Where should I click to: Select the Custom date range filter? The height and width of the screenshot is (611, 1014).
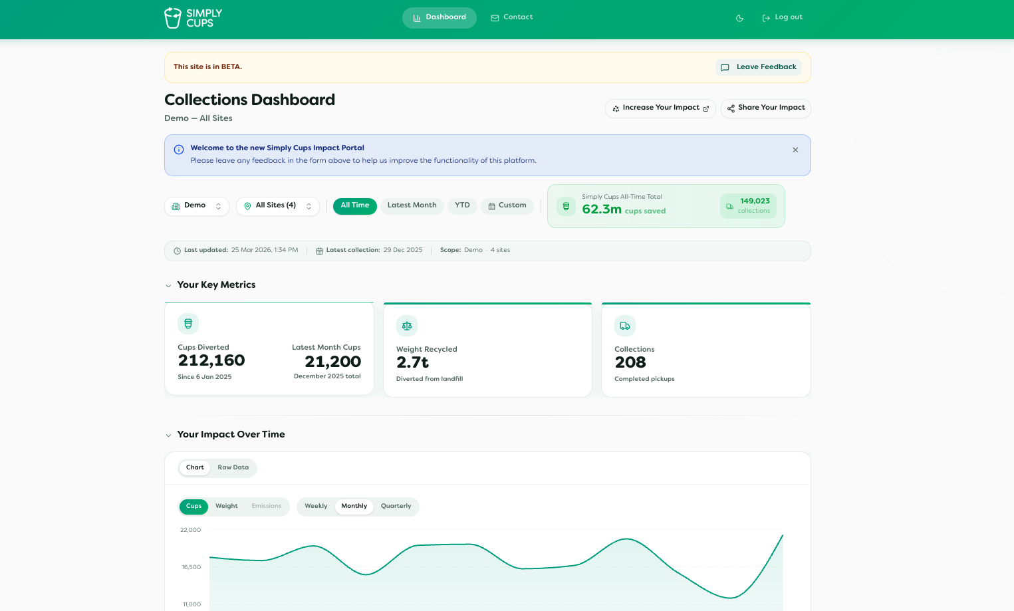click(507, 205)
